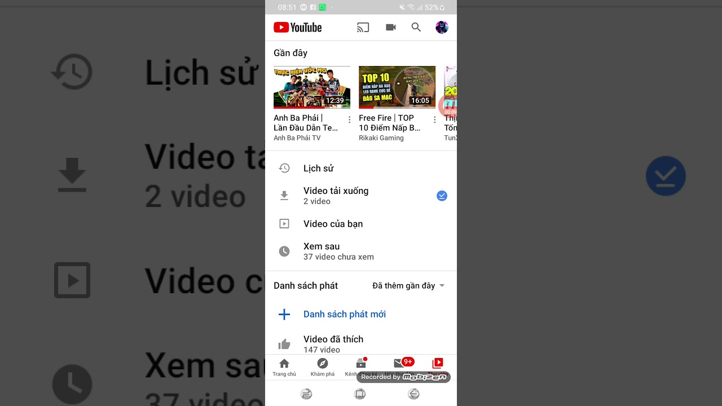Viewport: 722px width, 406px height.
Task: Open options menu for Anh Ba Phải video
Action: tap(349, 120)
